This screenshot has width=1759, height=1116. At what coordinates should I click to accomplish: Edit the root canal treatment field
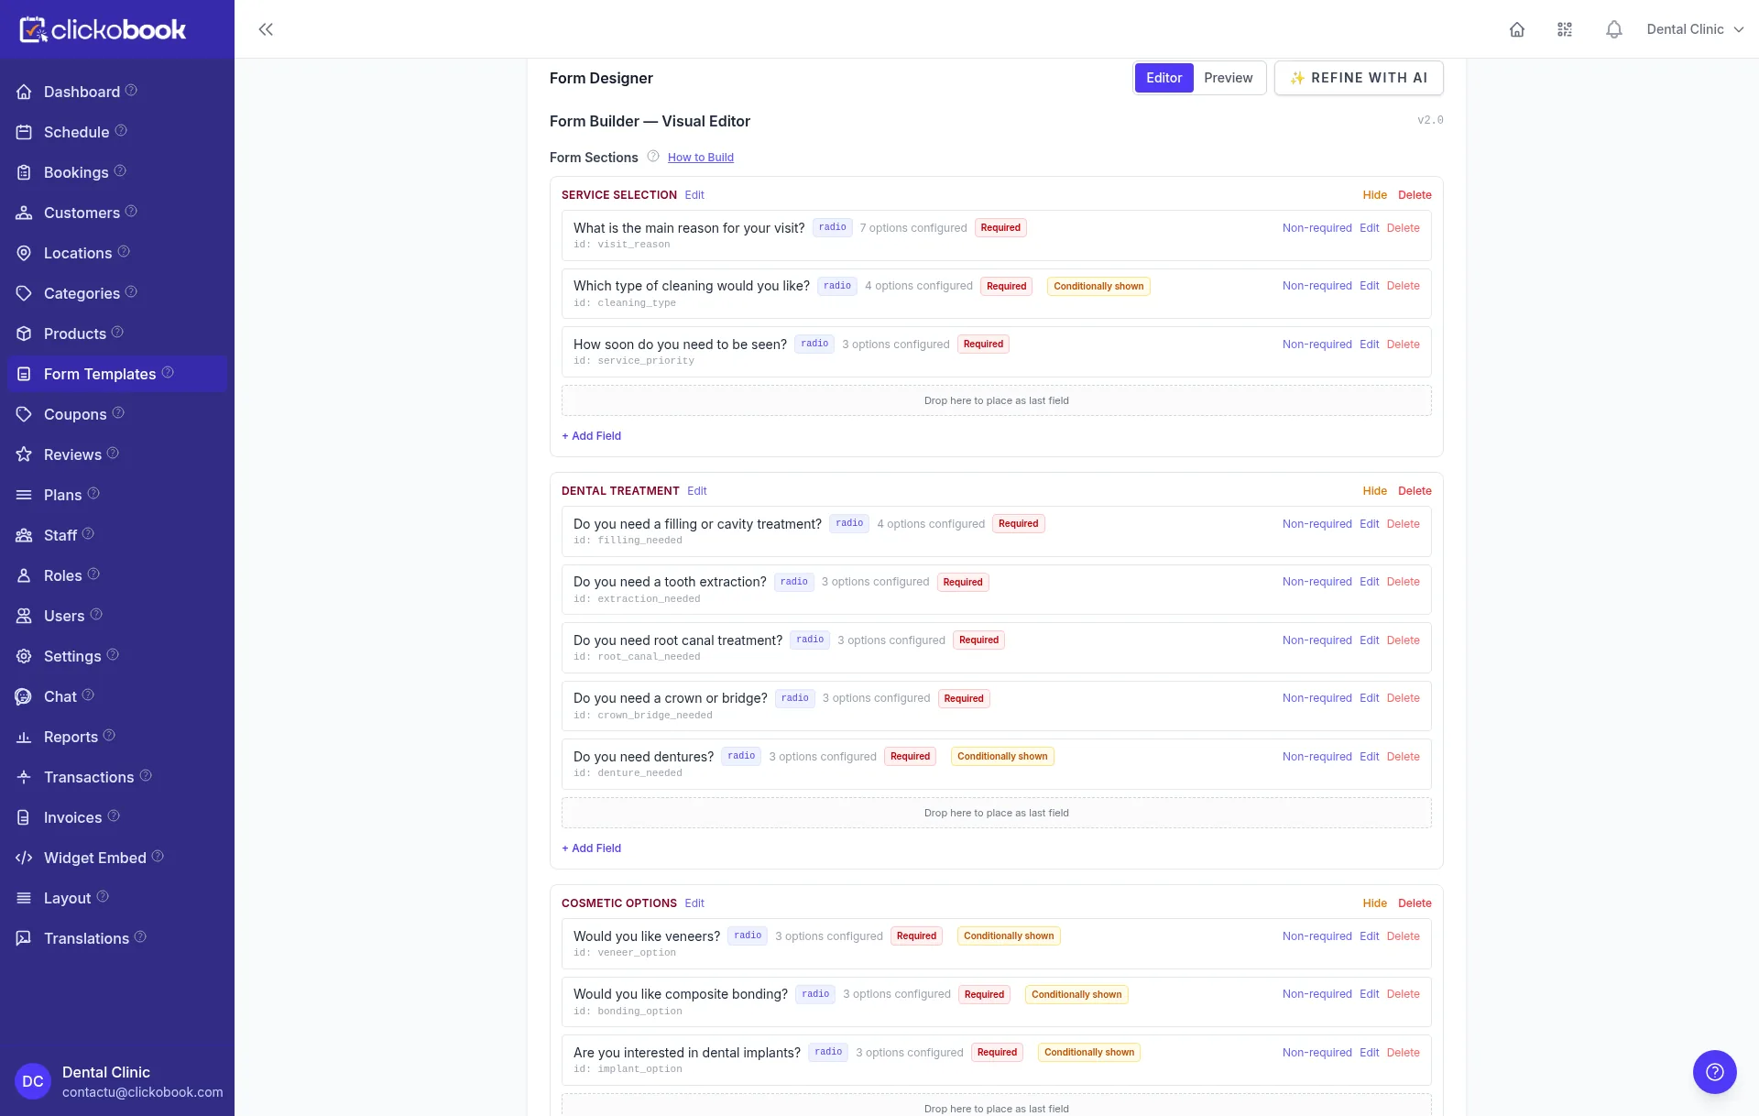1369,640
